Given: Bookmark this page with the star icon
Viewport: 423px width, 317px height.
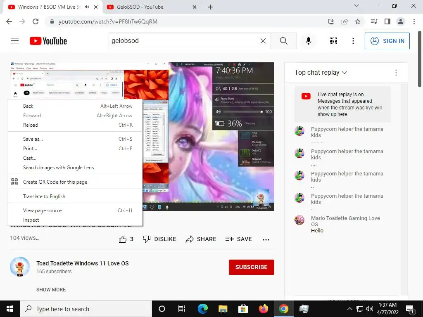Looking at the screenshot, I should click(358, 21).
